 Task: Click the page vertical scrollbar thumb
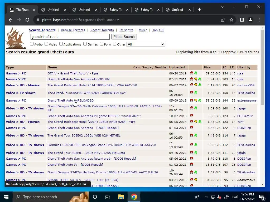point(262,67)
